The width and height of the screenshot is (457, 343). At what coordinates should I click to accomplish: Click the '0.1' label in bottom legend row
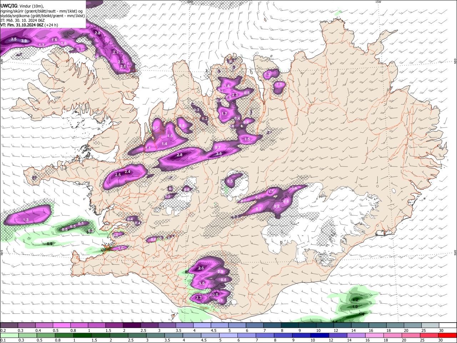point(3,340)
